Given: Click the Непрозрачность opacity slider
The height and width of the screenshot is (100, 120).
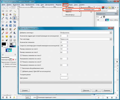Looking at the screenshot, I should click(107, 14).
